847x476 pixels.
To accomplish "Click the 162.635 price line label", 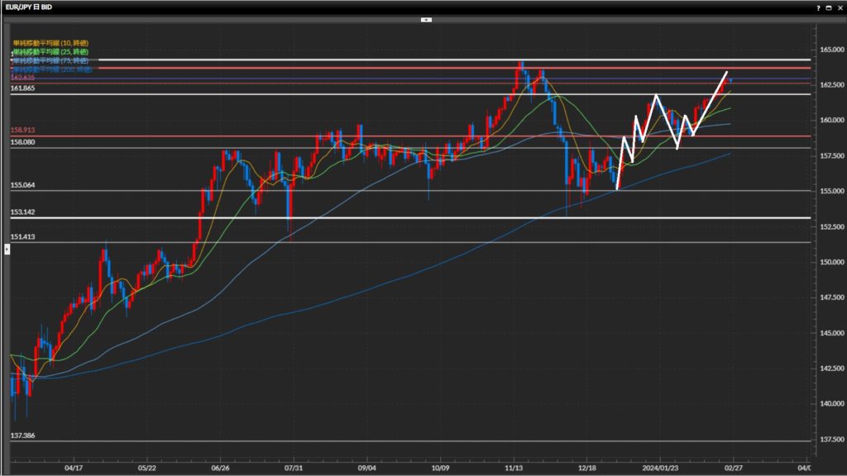I will point(23,77).
